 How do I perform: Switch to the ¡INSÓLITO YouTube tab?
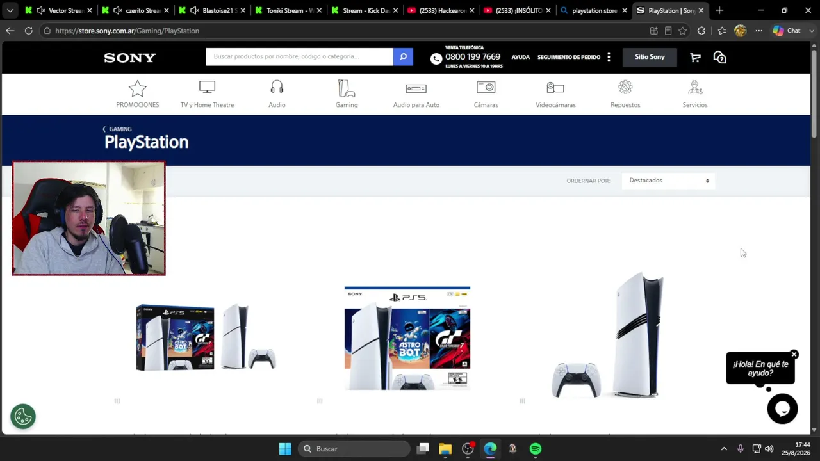517,10
